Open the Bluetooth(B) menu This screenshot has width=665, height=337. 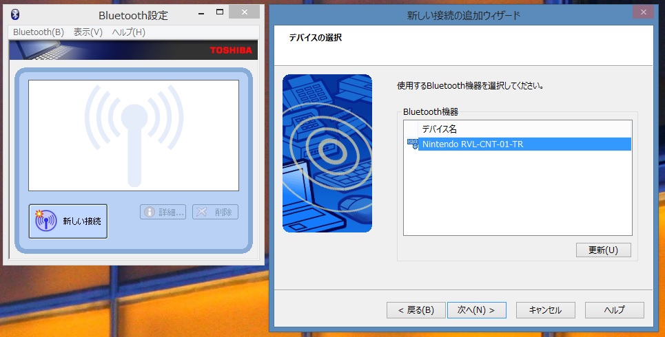point(38,32)
